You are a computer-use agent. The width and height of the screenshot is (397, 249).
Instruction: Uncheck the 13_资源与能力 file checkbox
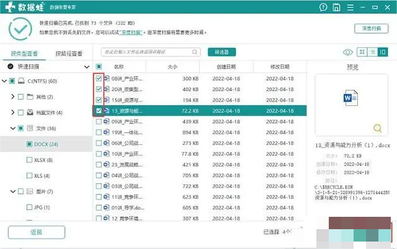point(99,111)
